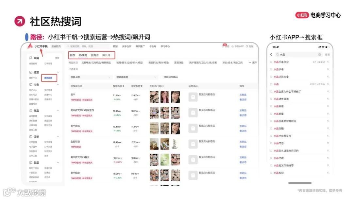Tap the 搜索 button in phone app
Viewport: 353px width, 199px height.
click(327, 55)
